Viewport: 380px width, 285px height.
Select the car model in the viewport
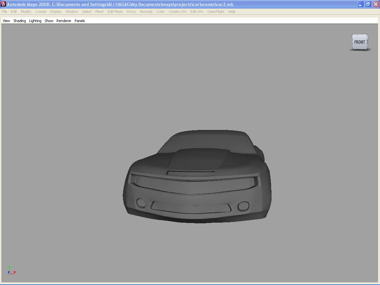point(197,176)
